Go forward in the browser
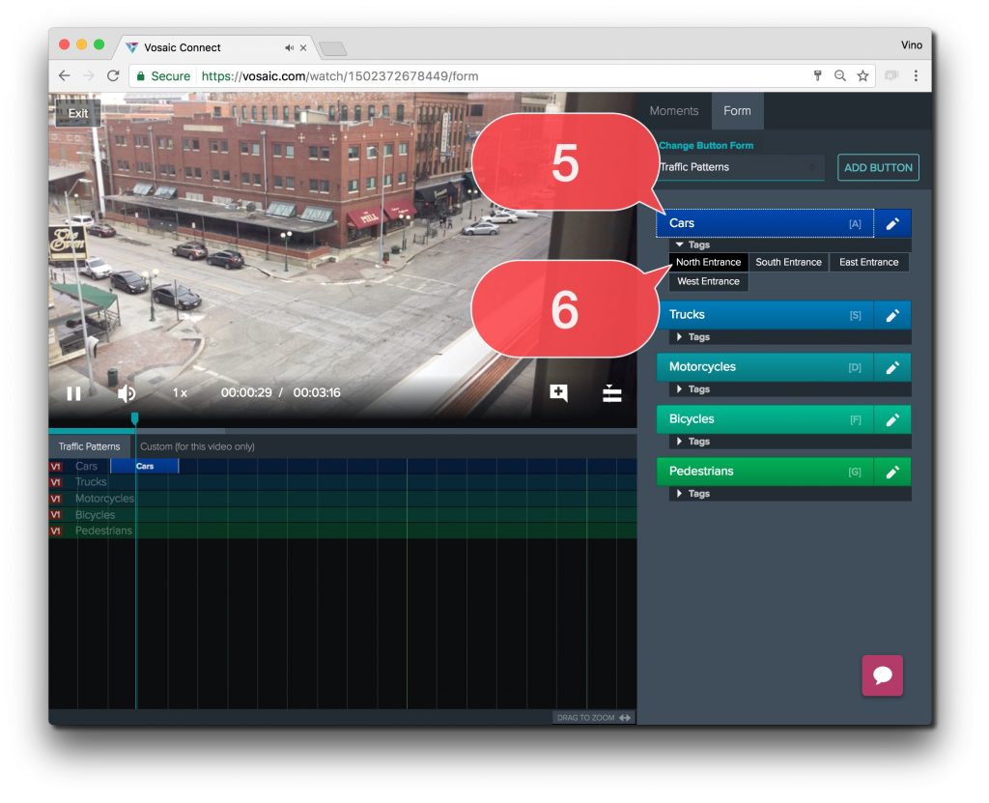 point(88,75)
